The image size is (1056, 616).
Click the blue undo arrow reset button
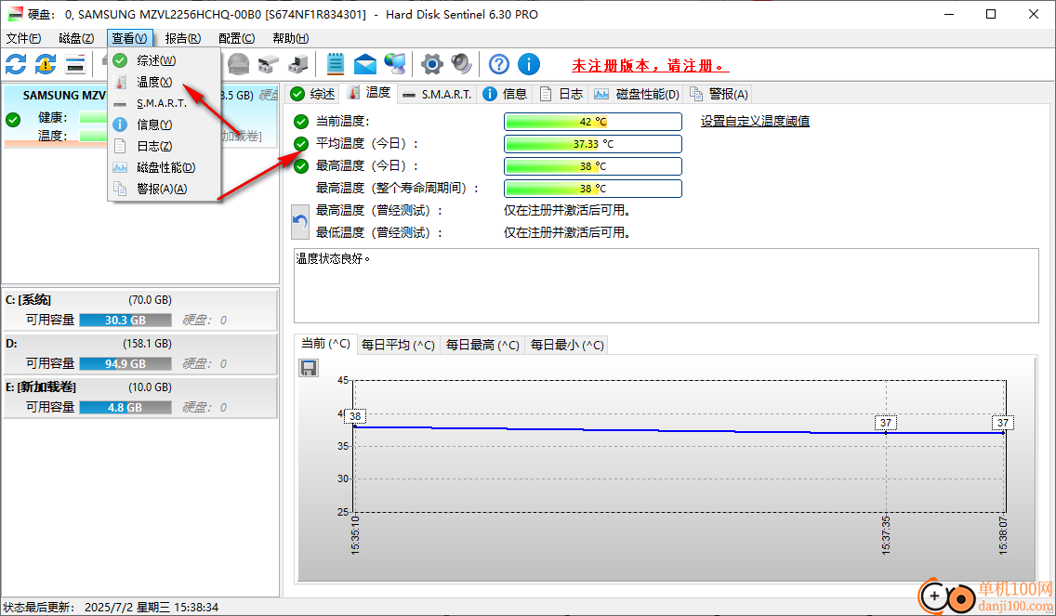click(x=299, y=222)
